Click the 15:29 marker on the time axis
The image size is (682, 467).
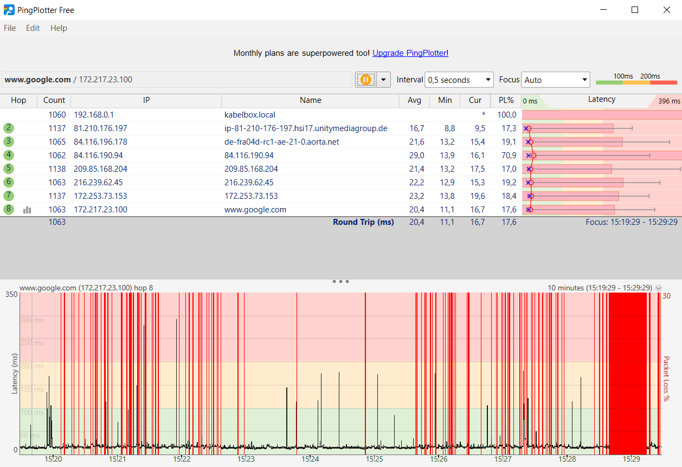tap(632, 459)
